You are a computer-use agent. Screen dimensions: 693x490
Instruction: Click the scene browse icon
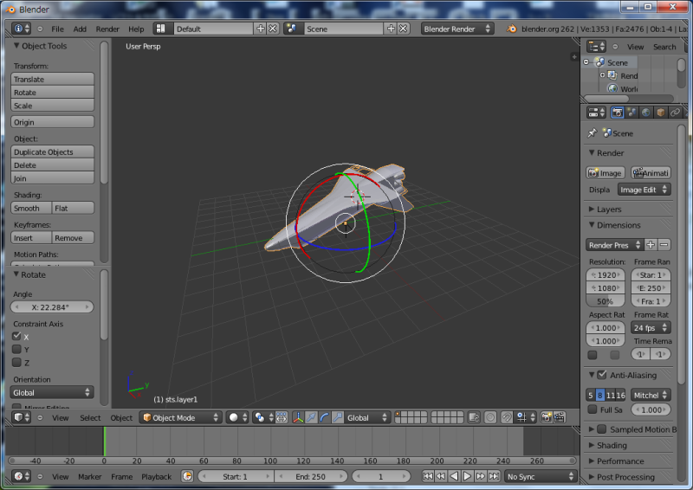point(291,29)
